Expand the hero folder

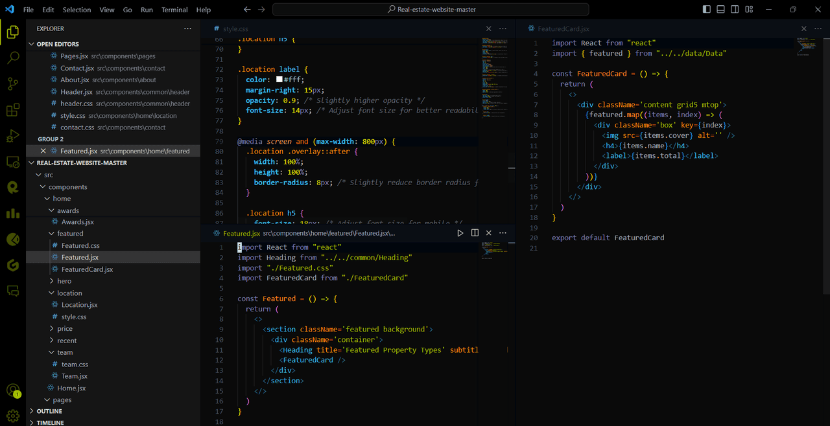tap(64, 281)
